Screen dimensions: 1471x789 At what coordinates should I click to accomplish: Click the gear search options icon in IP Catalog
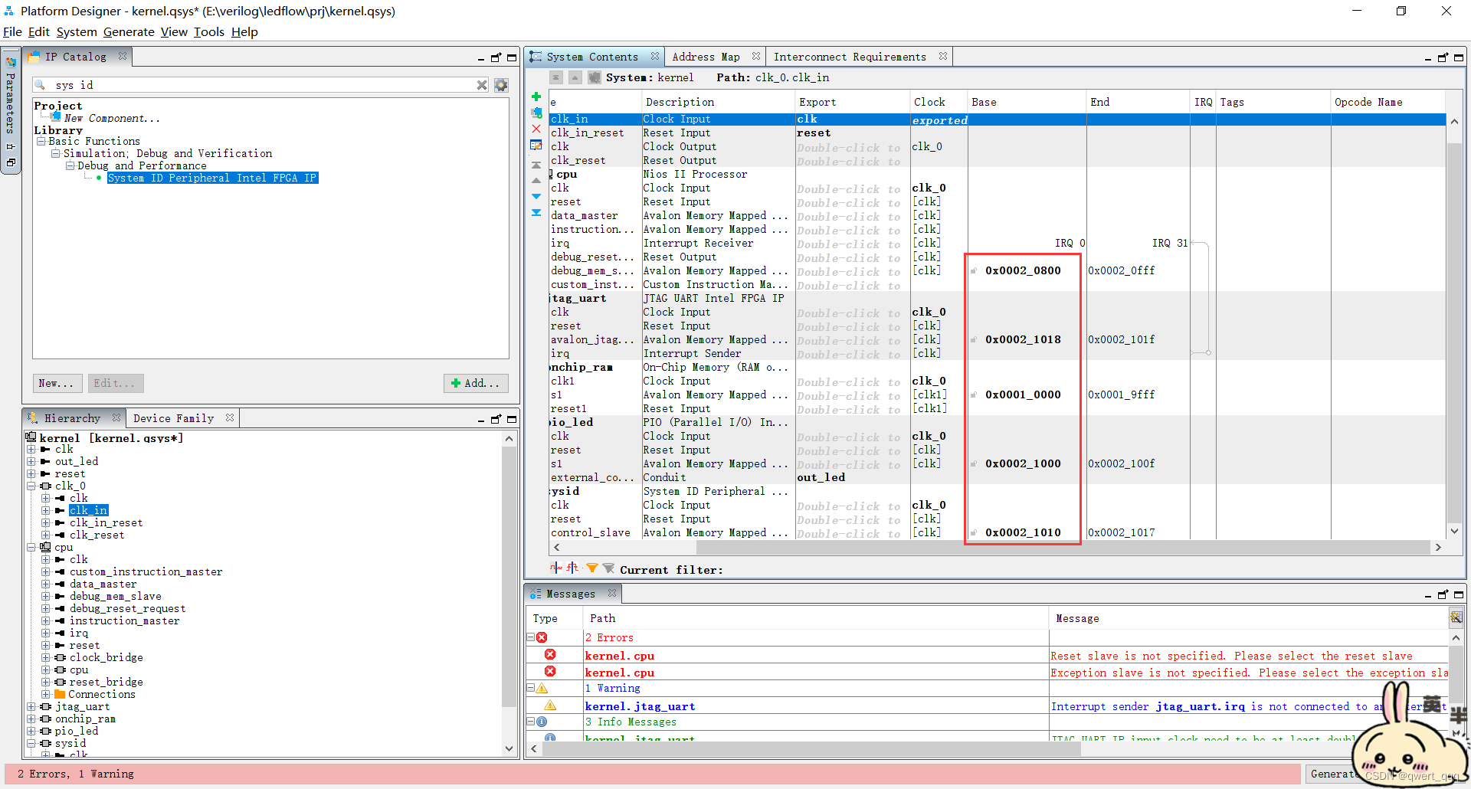click(x=501, y=85)
